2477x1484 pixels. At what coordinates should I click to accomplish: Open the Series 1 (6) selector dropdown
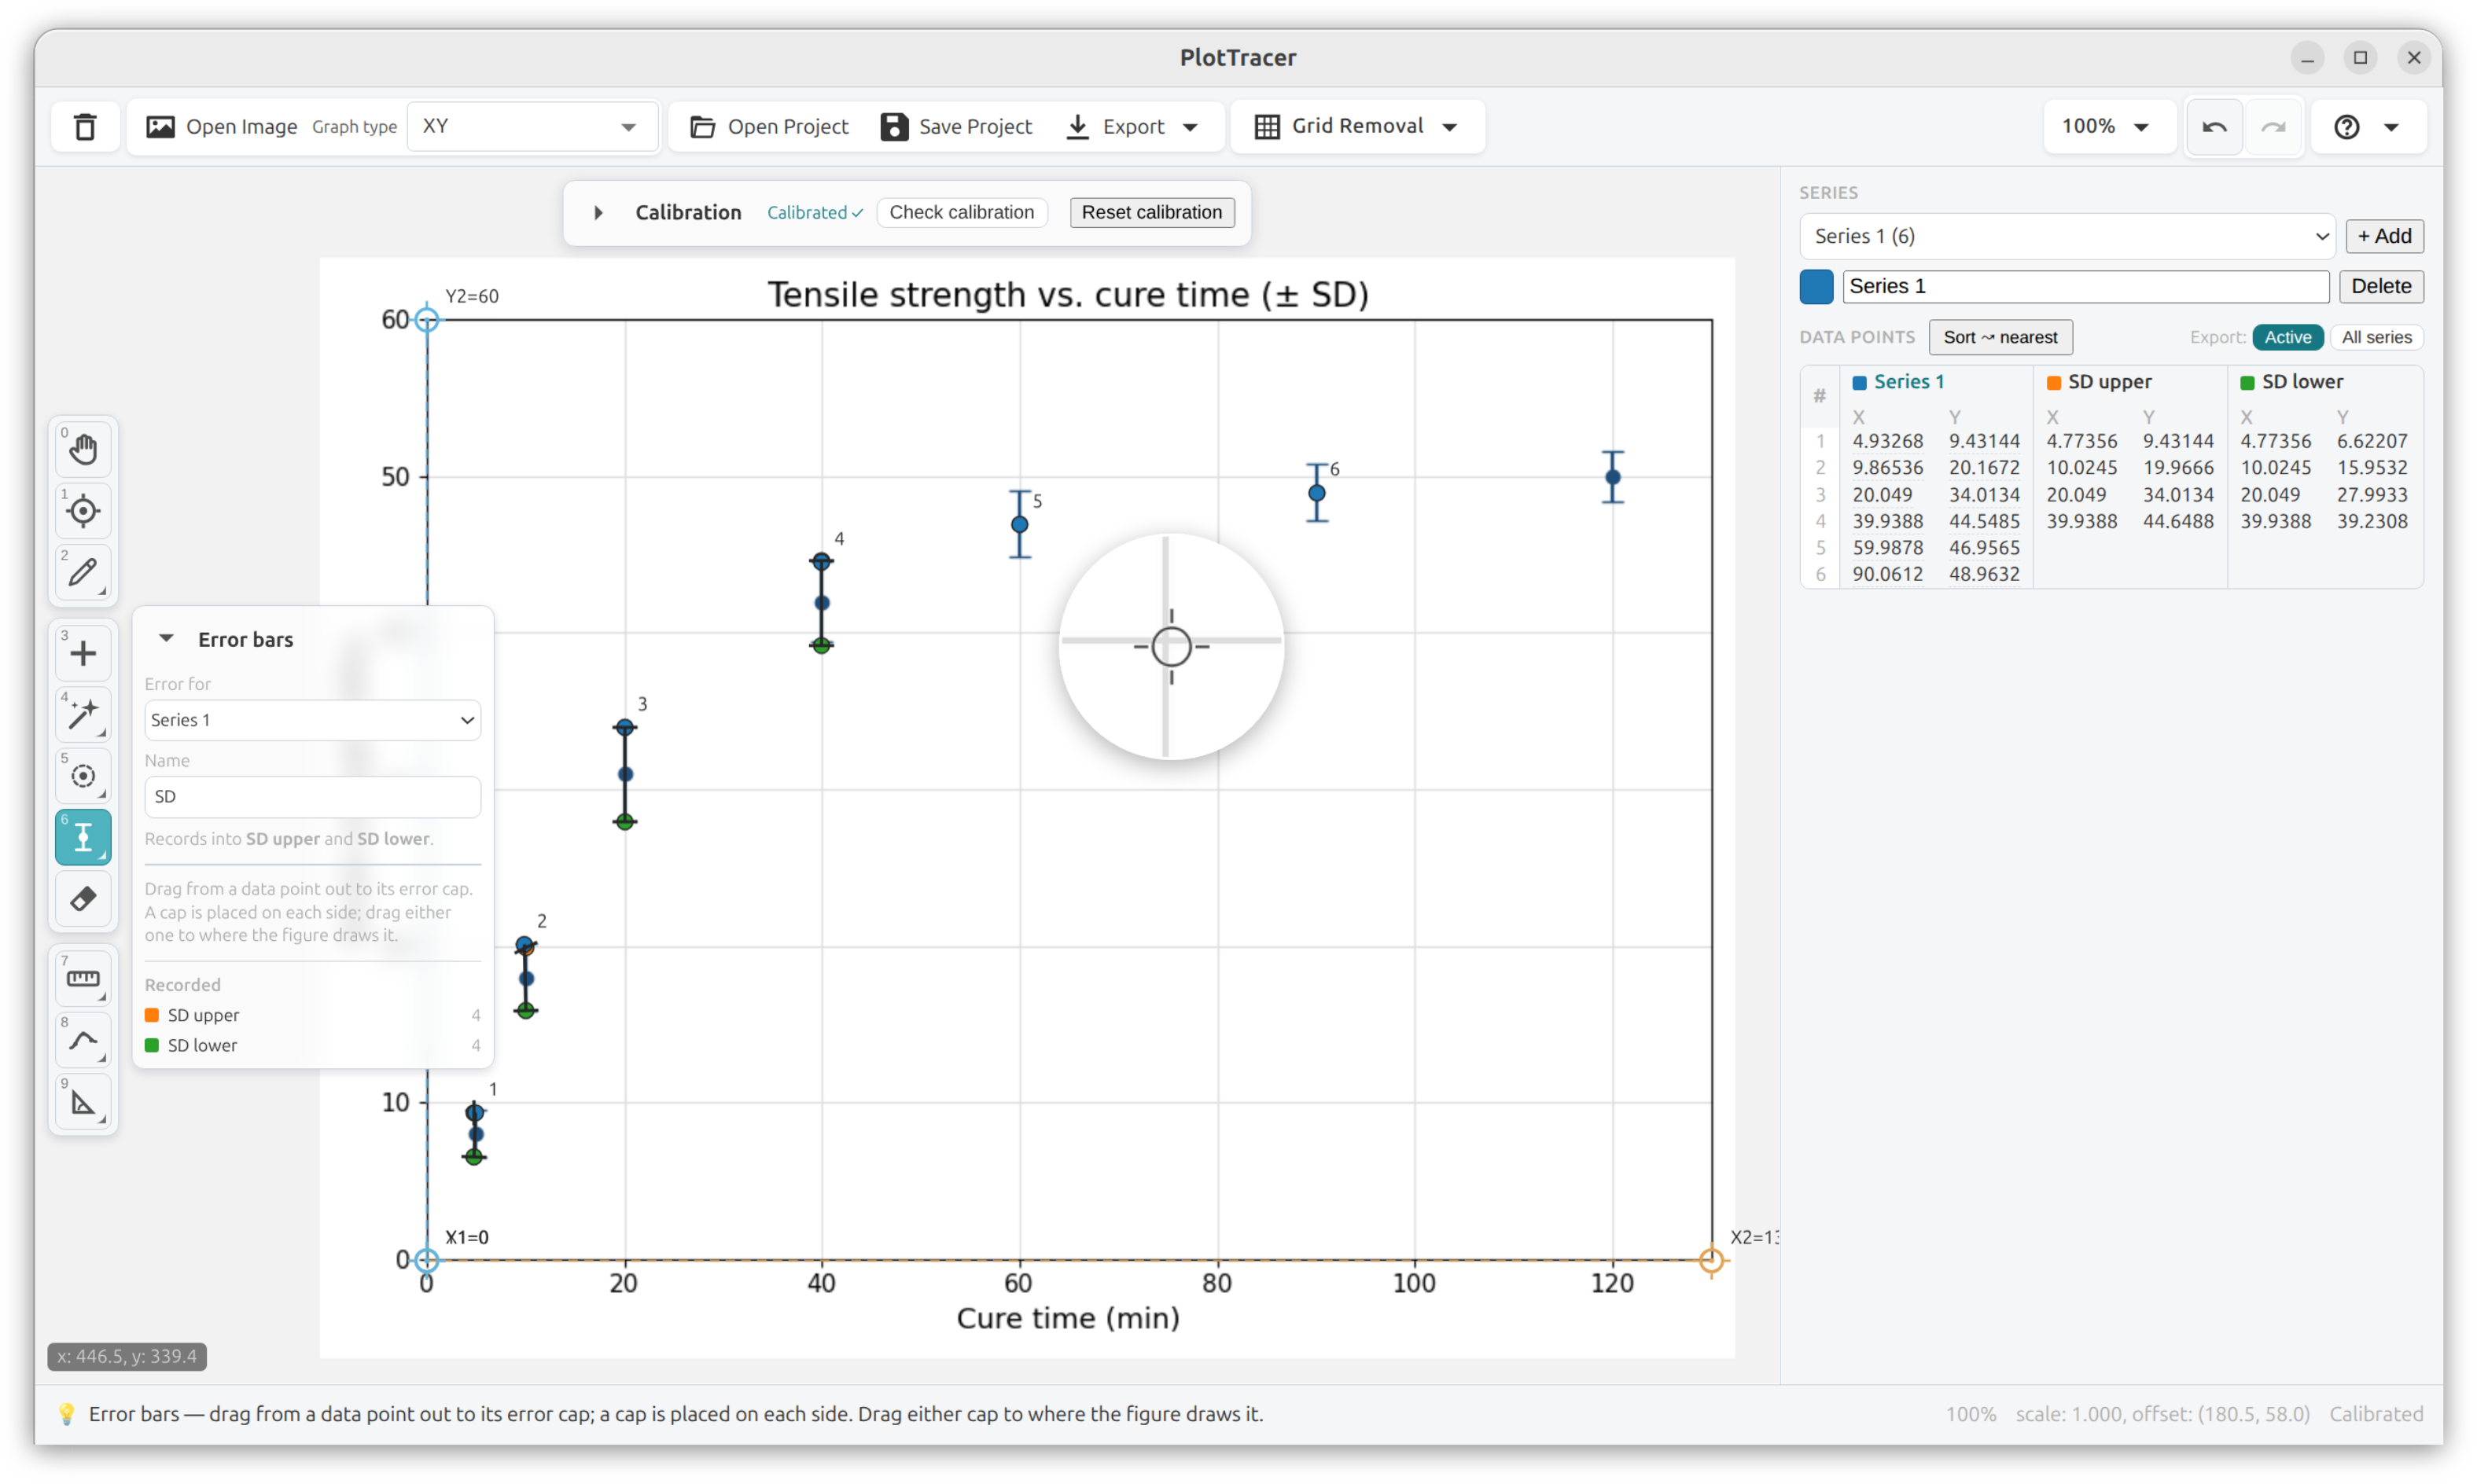(2067, 237)
